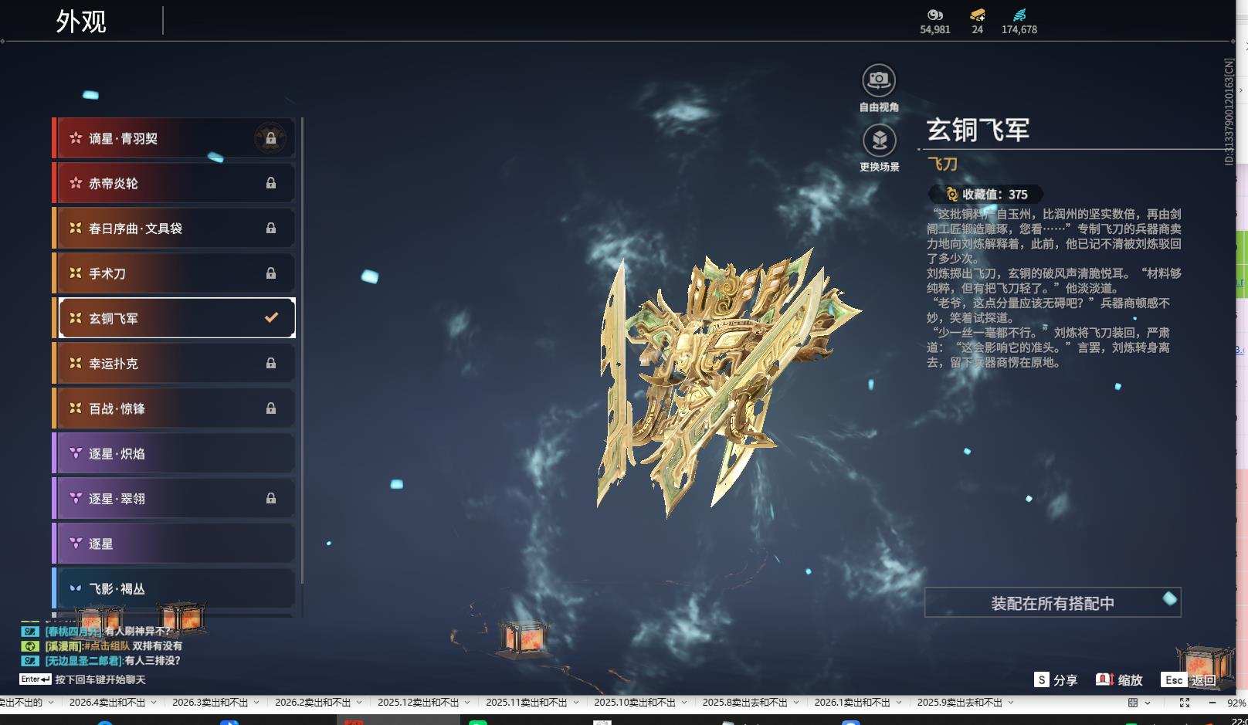Open dropdown arrow on 2026.3卖出和不出 sheet tab
This screenshot has width=1248, height=725.
coord(256,703)
